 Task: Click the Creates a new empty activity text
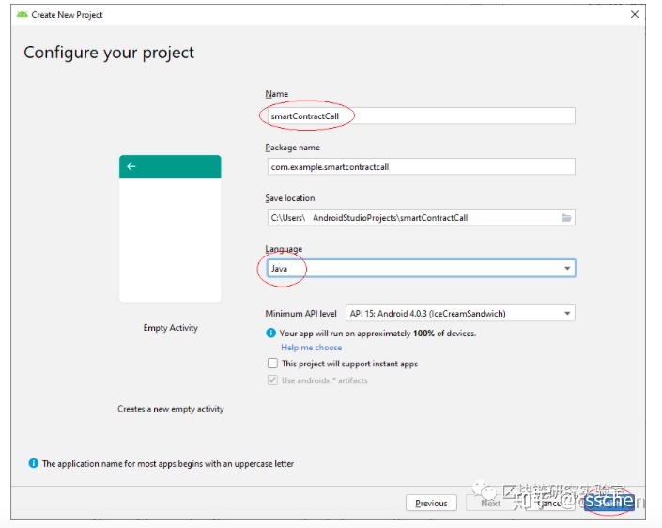click(171, 409)
